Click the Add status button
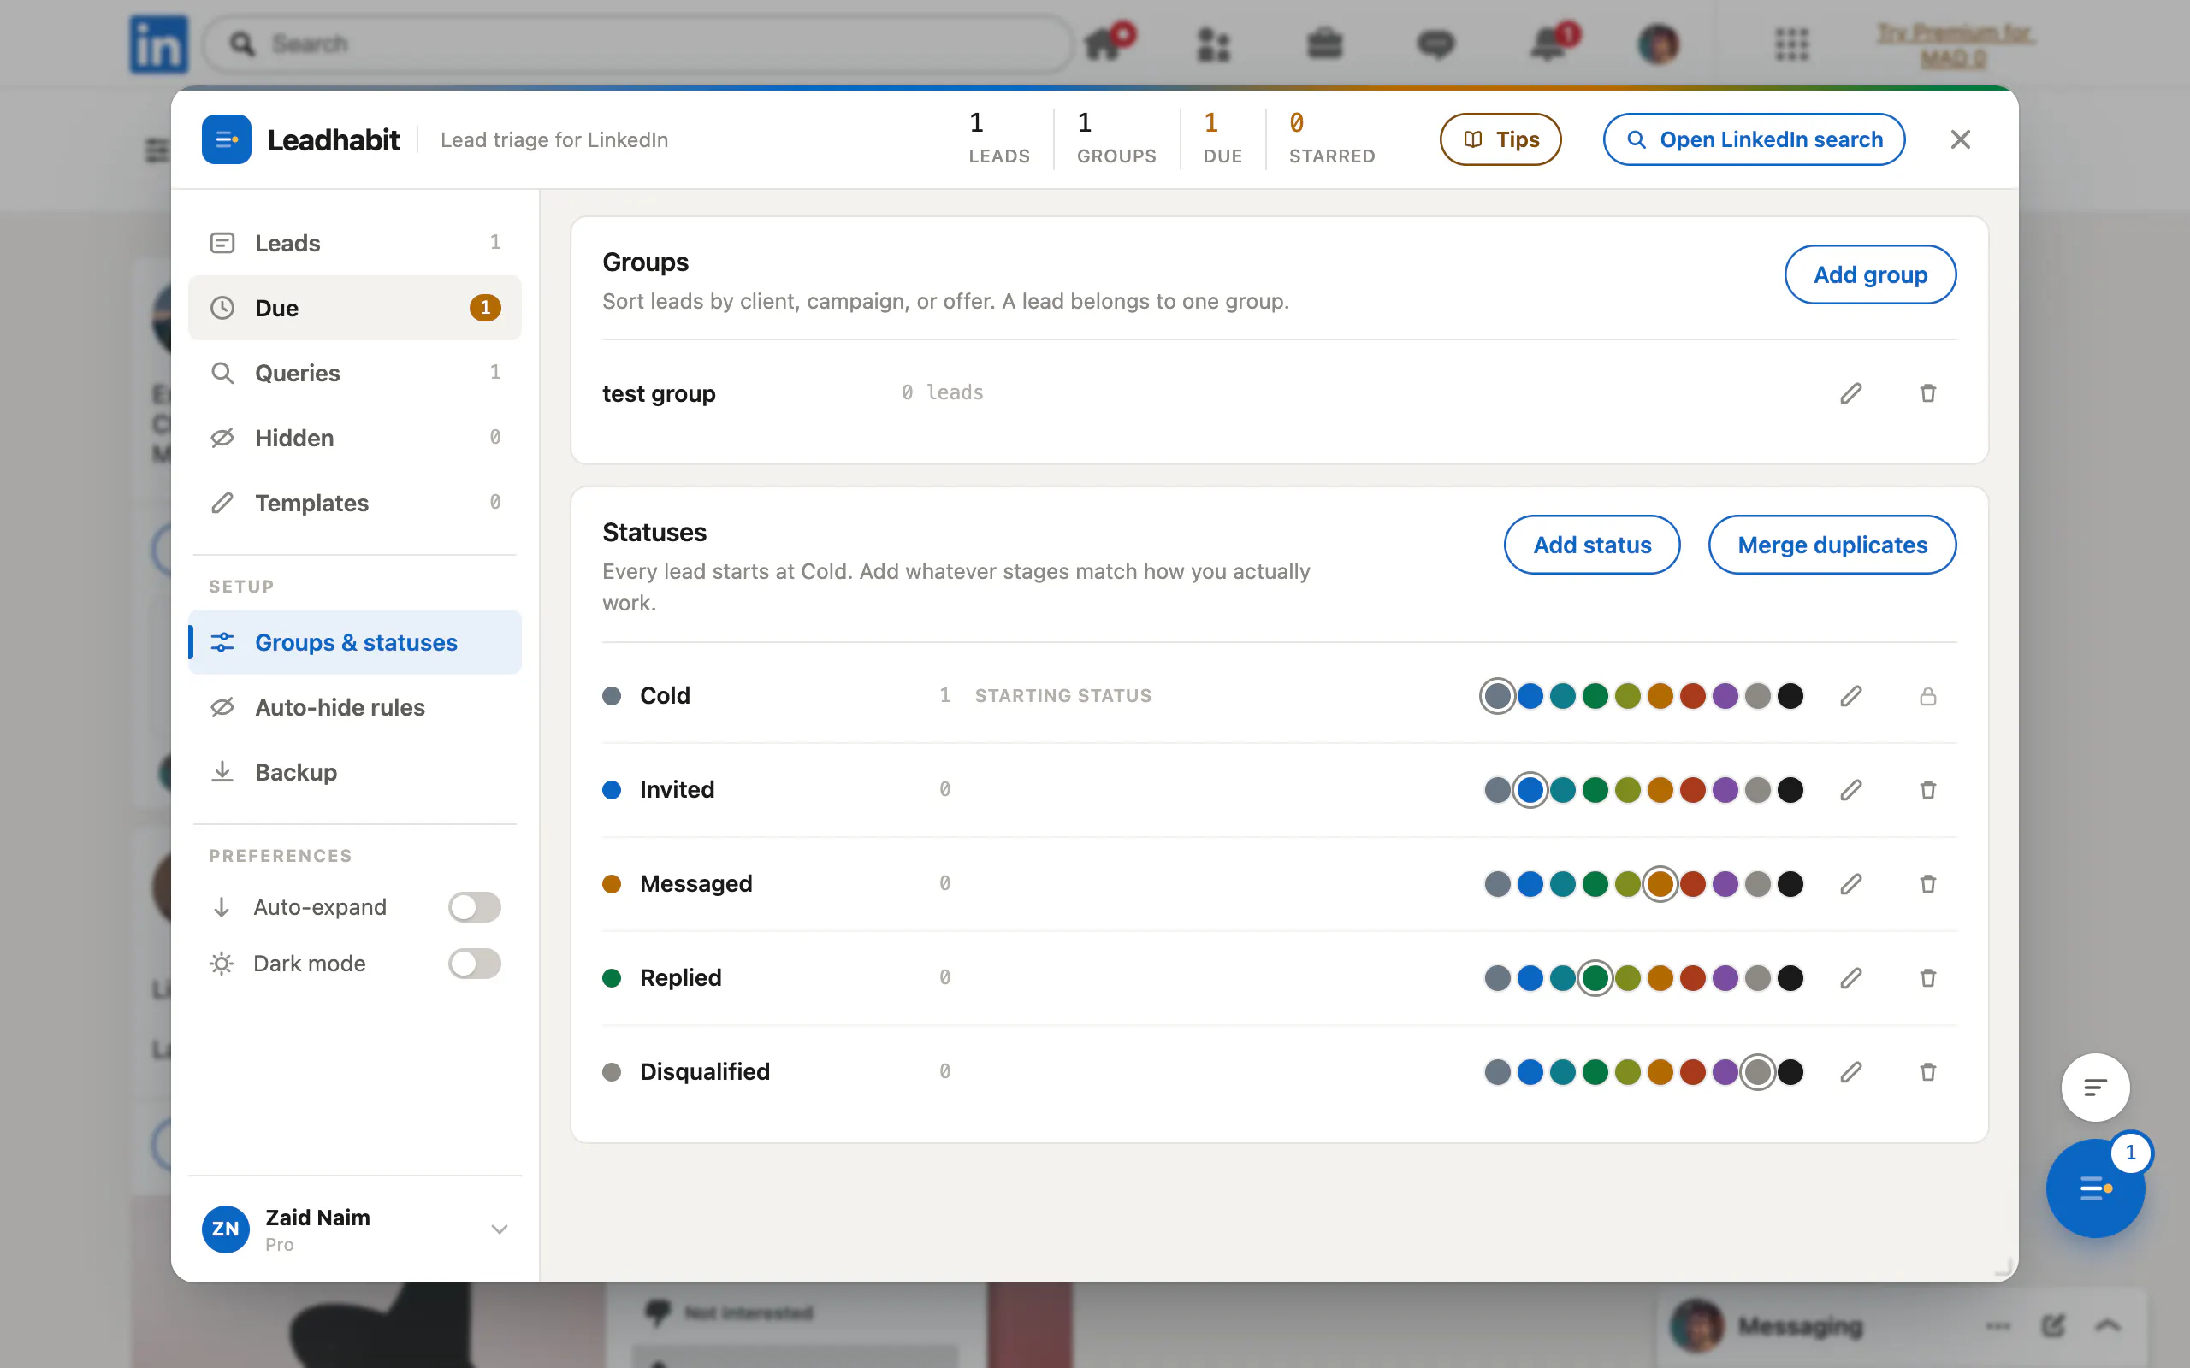The image size is (2190, 1368). pyautogui.click(x=1592, y=545)
